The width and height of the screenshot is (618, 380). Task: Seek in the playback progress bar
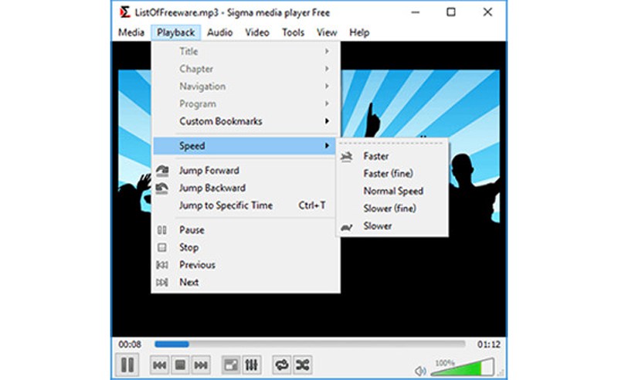coord(310,344)
